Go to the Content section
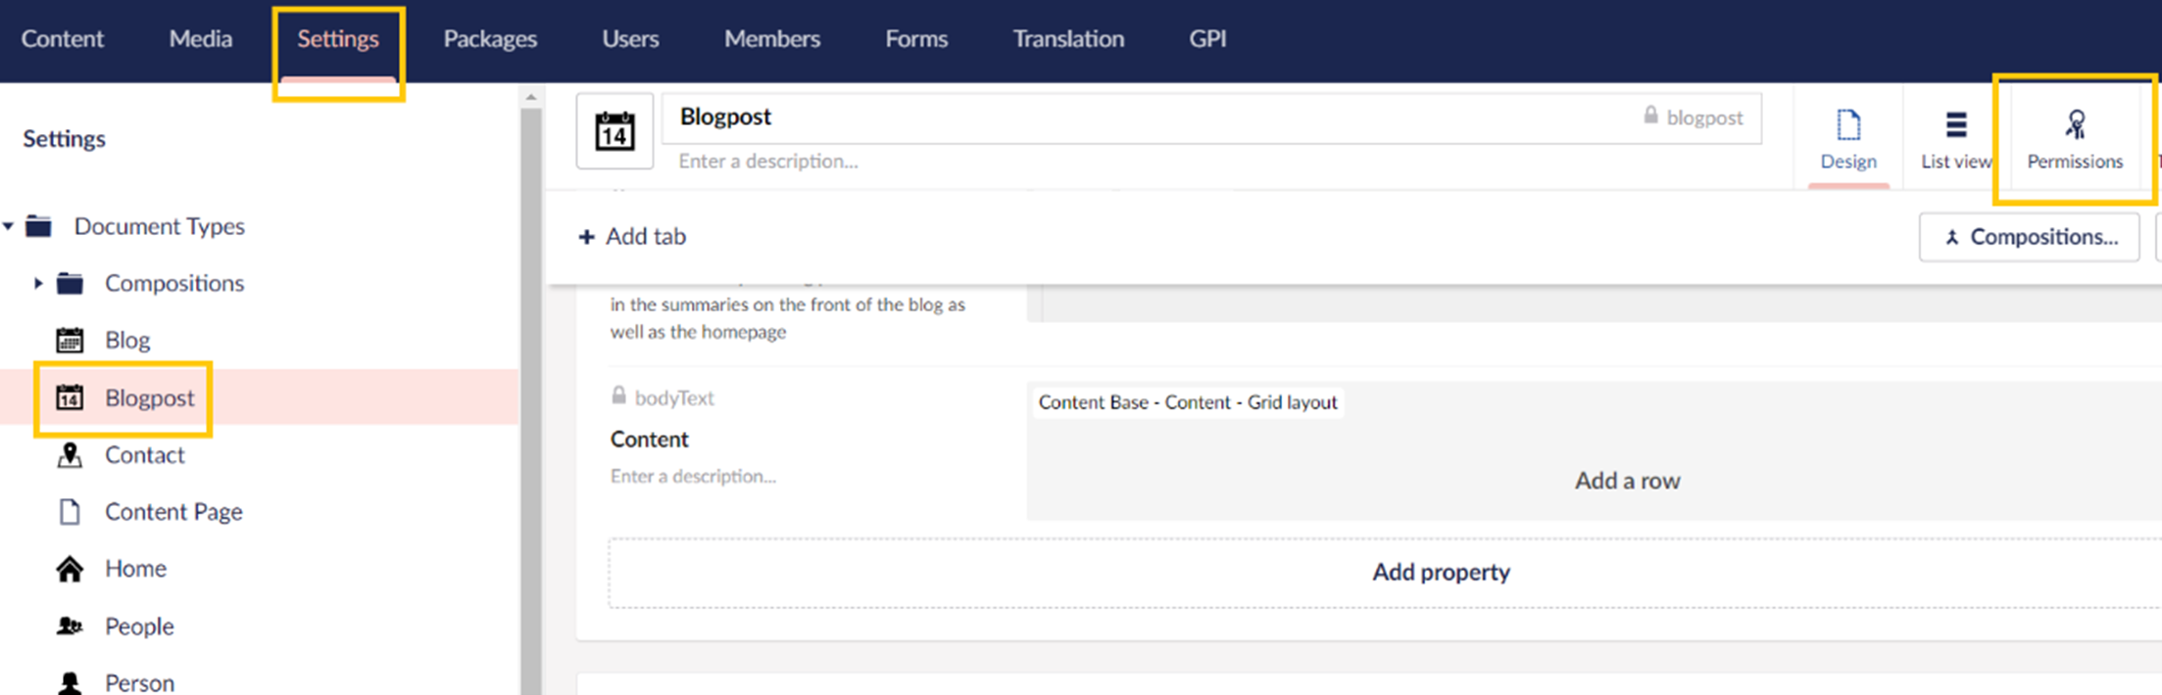Viewport: 2162px width, 695px height. (x=63, y=39)
